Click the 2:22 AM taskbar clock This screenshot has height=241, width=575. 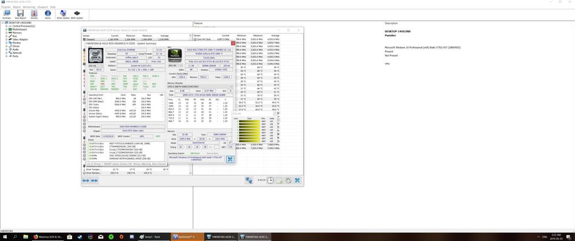click(x=556, y=237)
